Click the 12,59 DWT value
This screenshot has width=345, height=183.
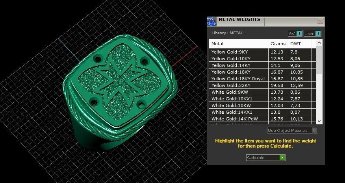[x=297, y=85]
